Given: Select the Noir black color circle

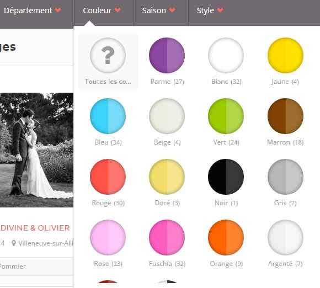Looking at the screenshot, I should [x=226, y=177].
